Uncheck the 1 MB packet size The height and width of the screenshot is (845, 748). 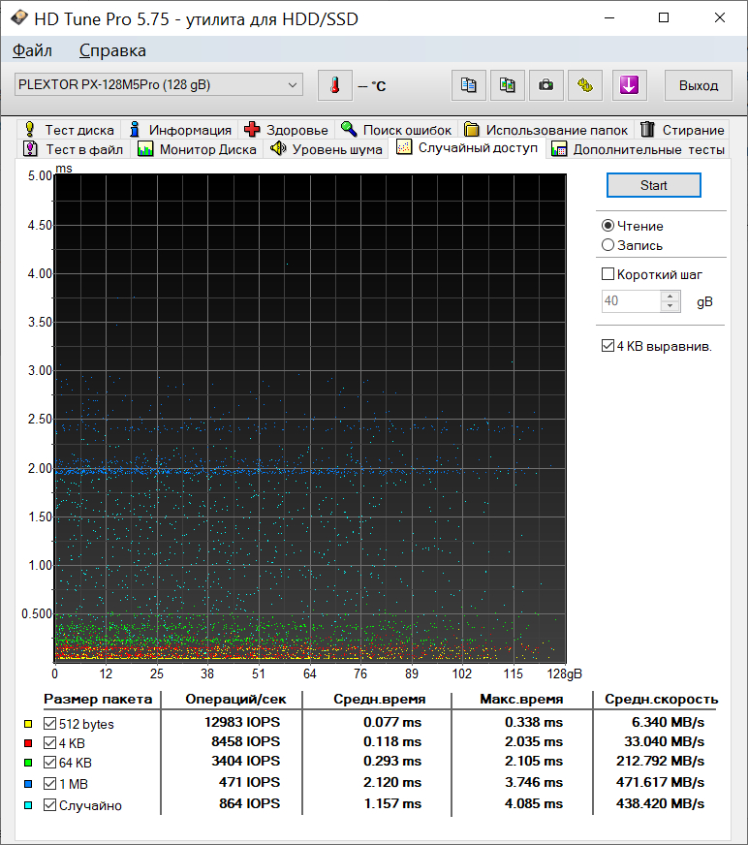pos(50,784)
